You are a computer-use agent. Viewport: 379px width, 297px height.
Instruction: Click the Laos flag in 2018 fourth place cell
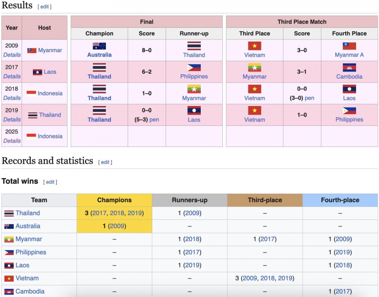pos(349,89)
